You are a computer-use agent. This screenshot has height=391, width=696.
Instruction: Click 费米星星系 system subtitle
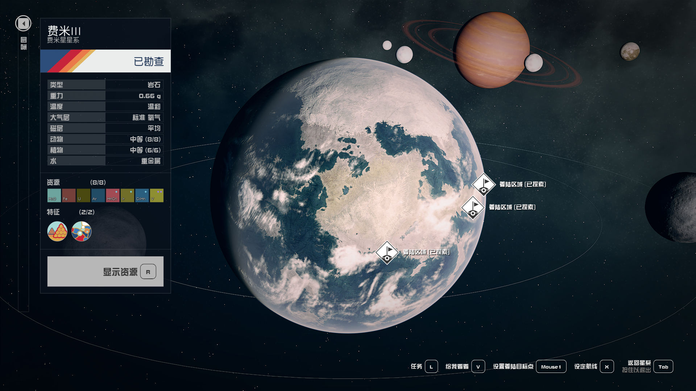63,40
